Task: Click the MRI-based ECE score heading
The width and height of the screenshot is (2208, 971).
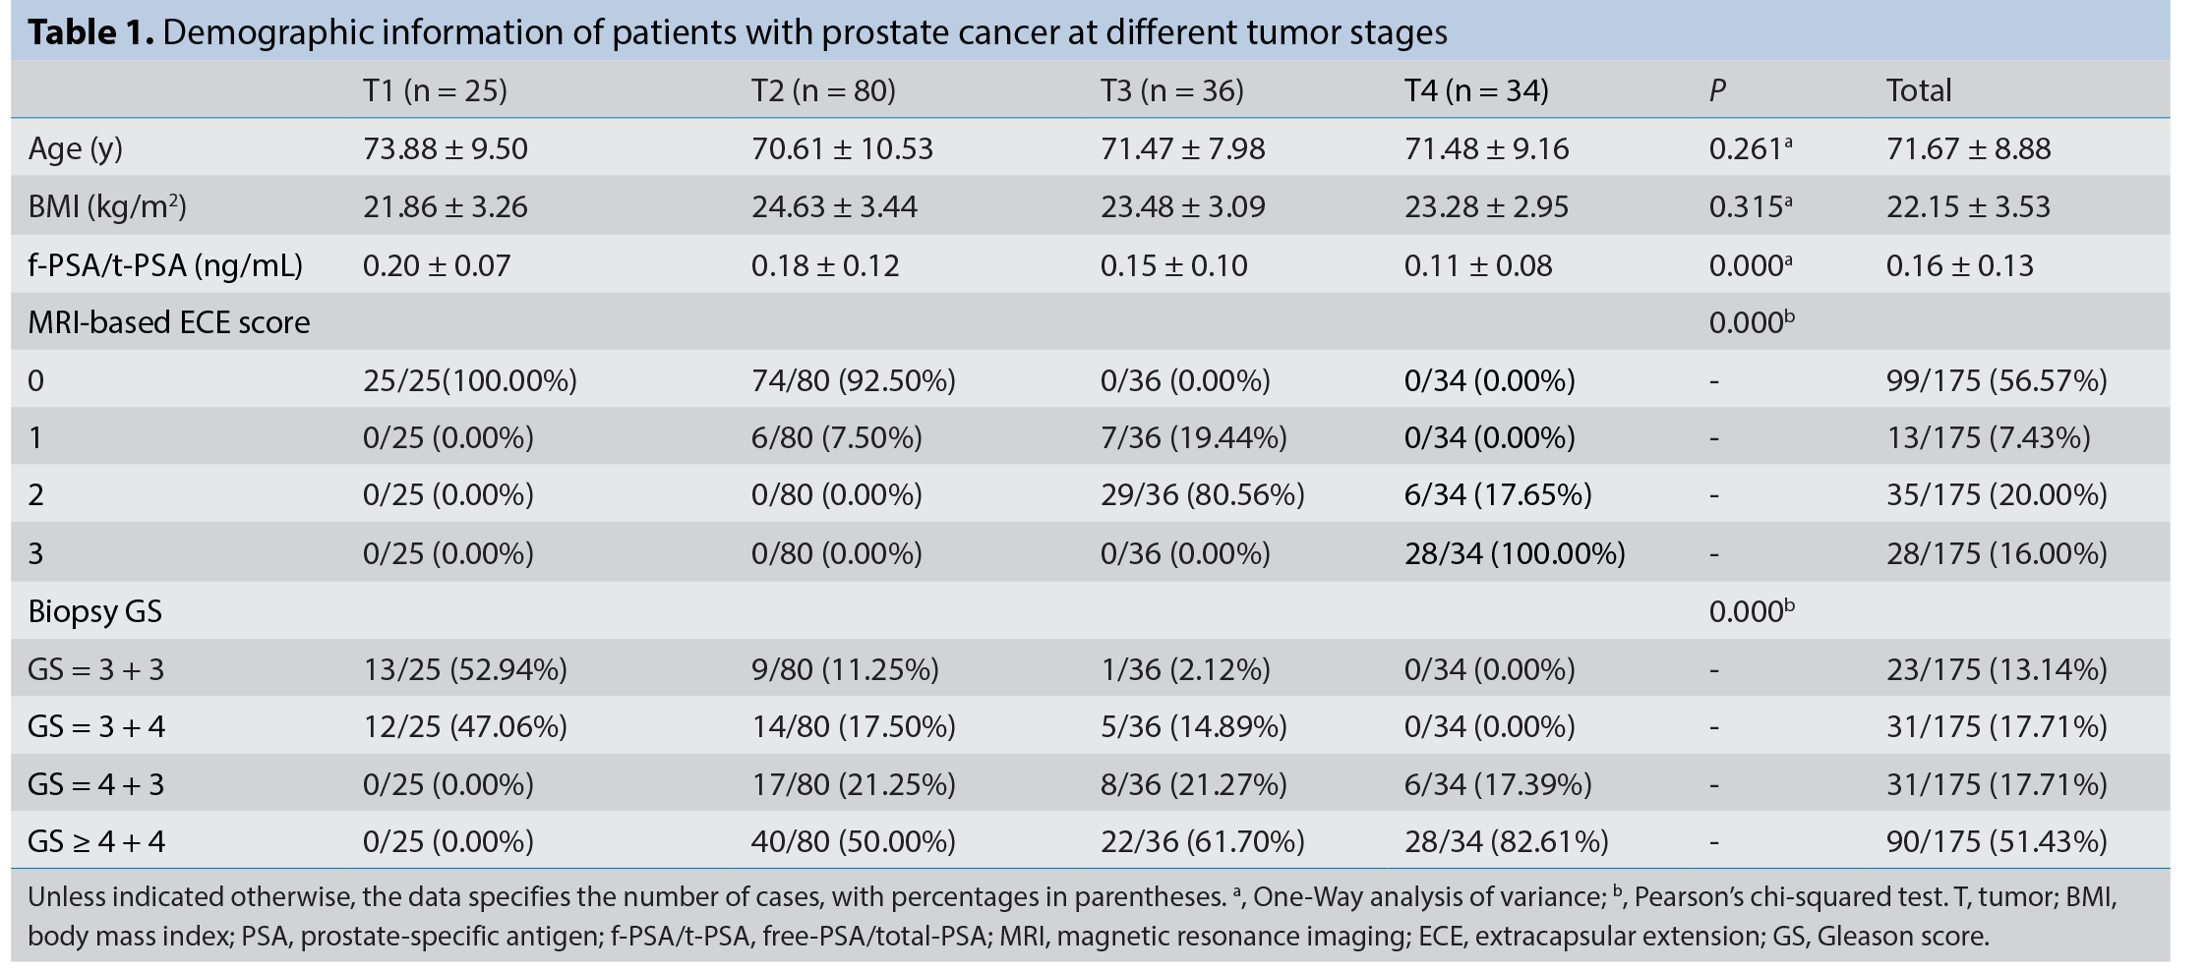Action: tap(169, 322)
